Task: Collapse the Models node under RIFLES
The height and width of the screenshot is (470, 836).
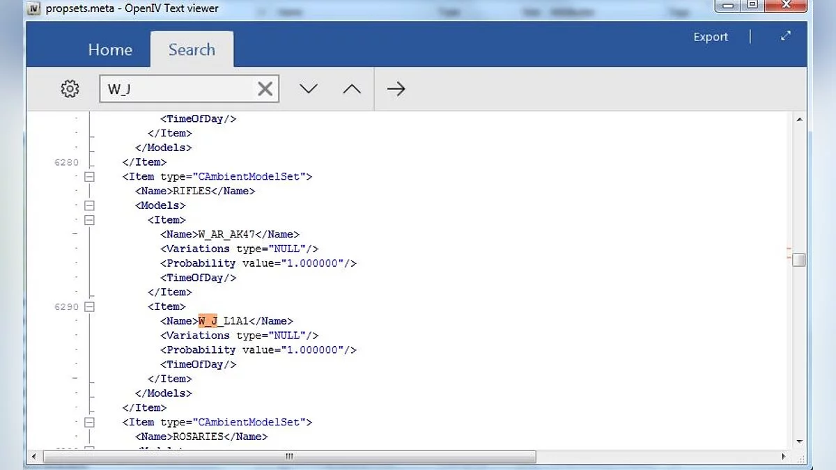Action: 89,205
